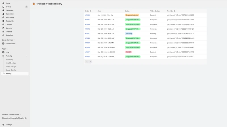Click the Marketing target icon

click(3, 17)
